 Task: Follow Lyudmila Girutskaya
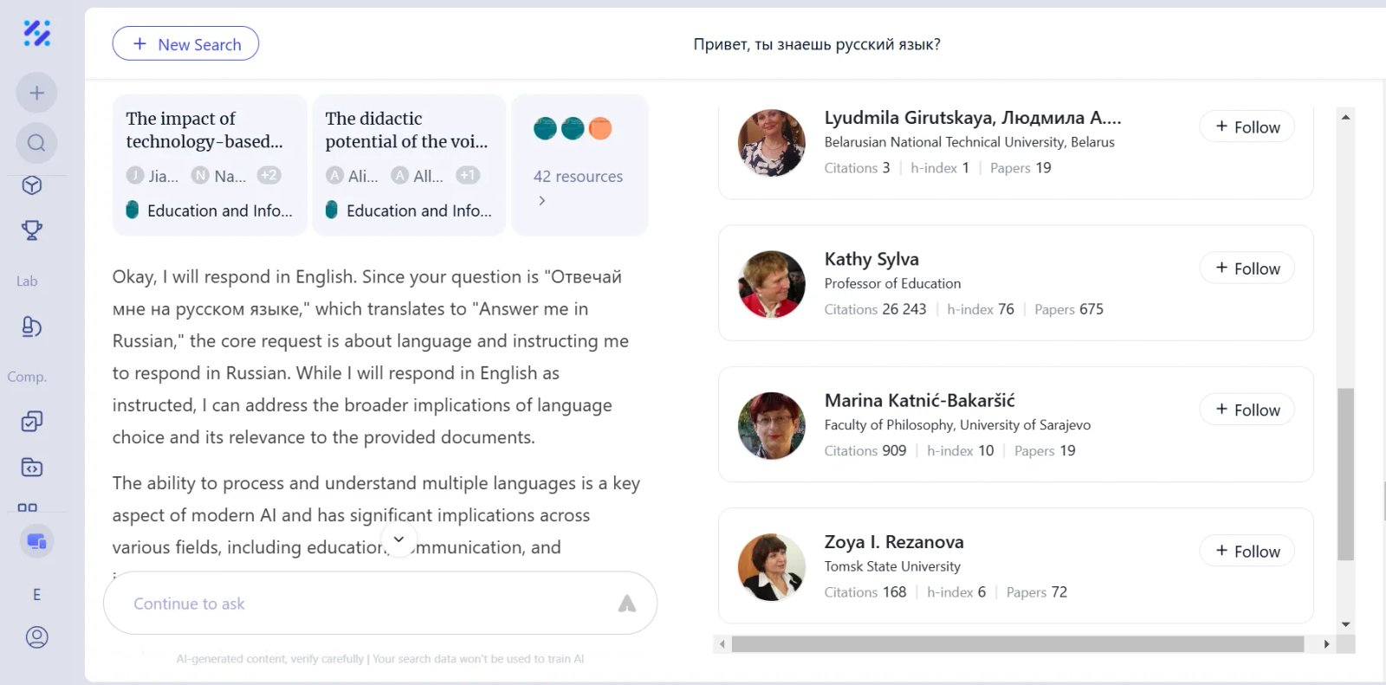[1247, 126]
